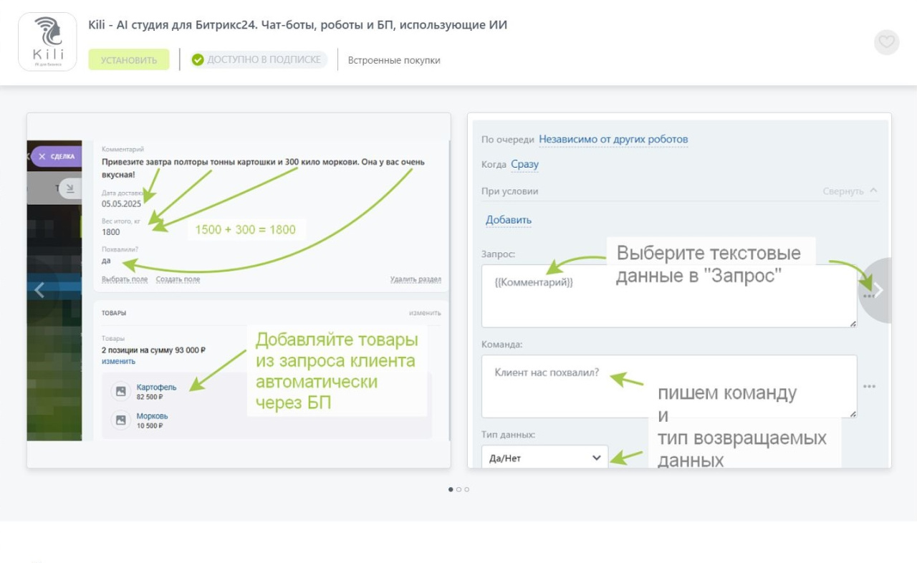Select the second carousel pagination dot
The image size is (917, 563).
(x=458, y=490)
